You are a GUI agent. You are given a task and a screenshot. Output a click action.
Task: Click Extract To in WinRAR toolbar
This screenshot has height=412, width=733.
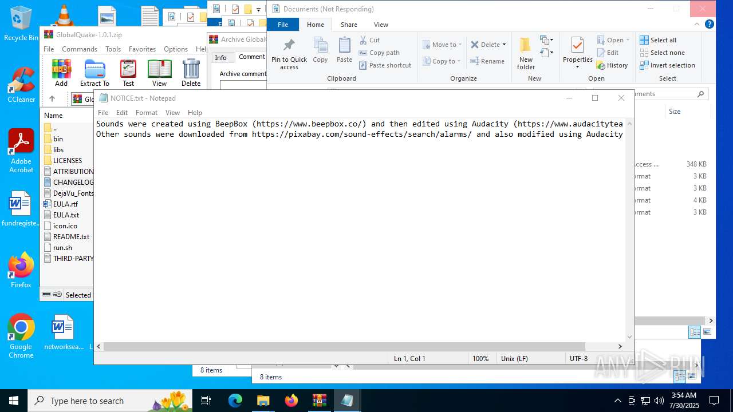pyautogui.click(x=94, y=73)
